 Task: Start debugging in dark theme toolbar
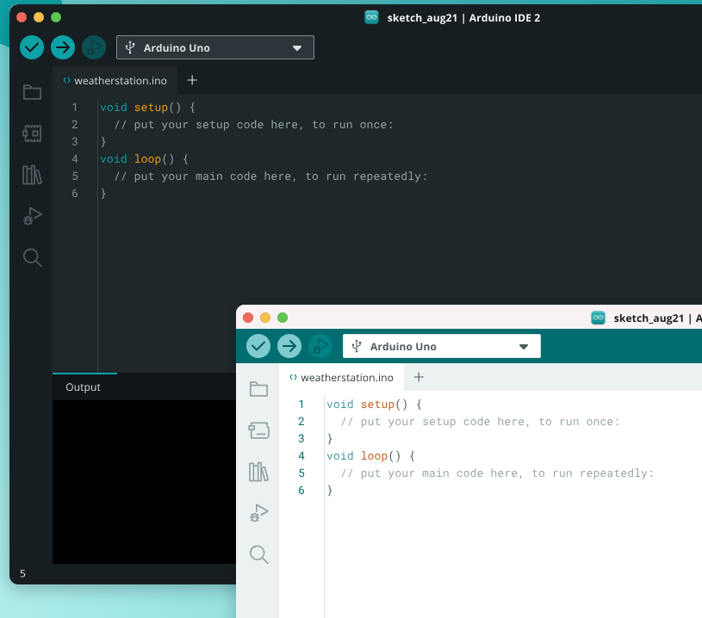coord(94,47)
